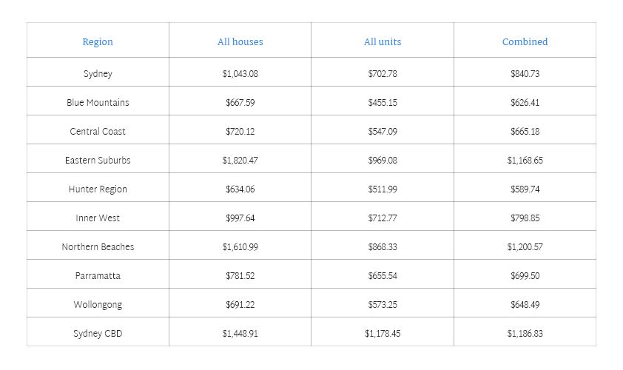This screenshot has width=623, height=370.
Task: Click the $1,178.45 Sydney CBD units value
Action: coord(383,334)
